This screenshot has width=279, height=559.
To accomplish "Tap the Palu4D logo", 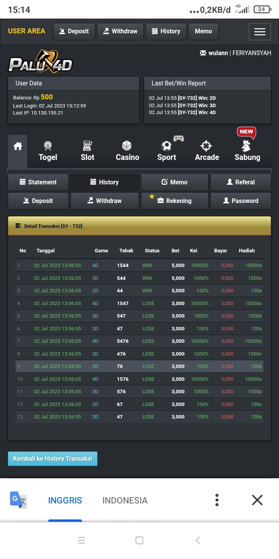I will click(x=40, y=62).
